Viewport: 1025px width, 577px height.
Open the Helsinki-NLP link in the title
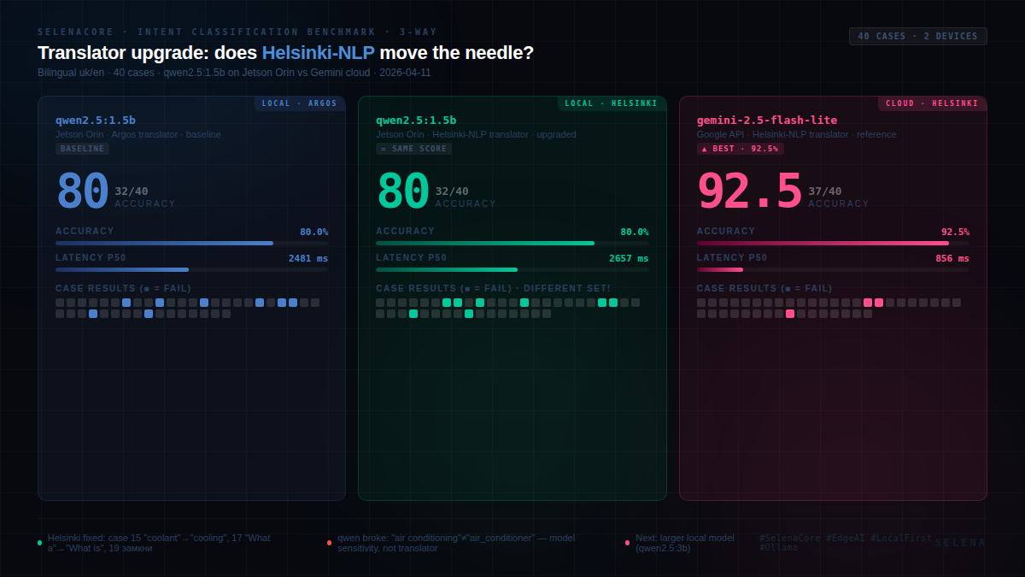tap(317, 52)
